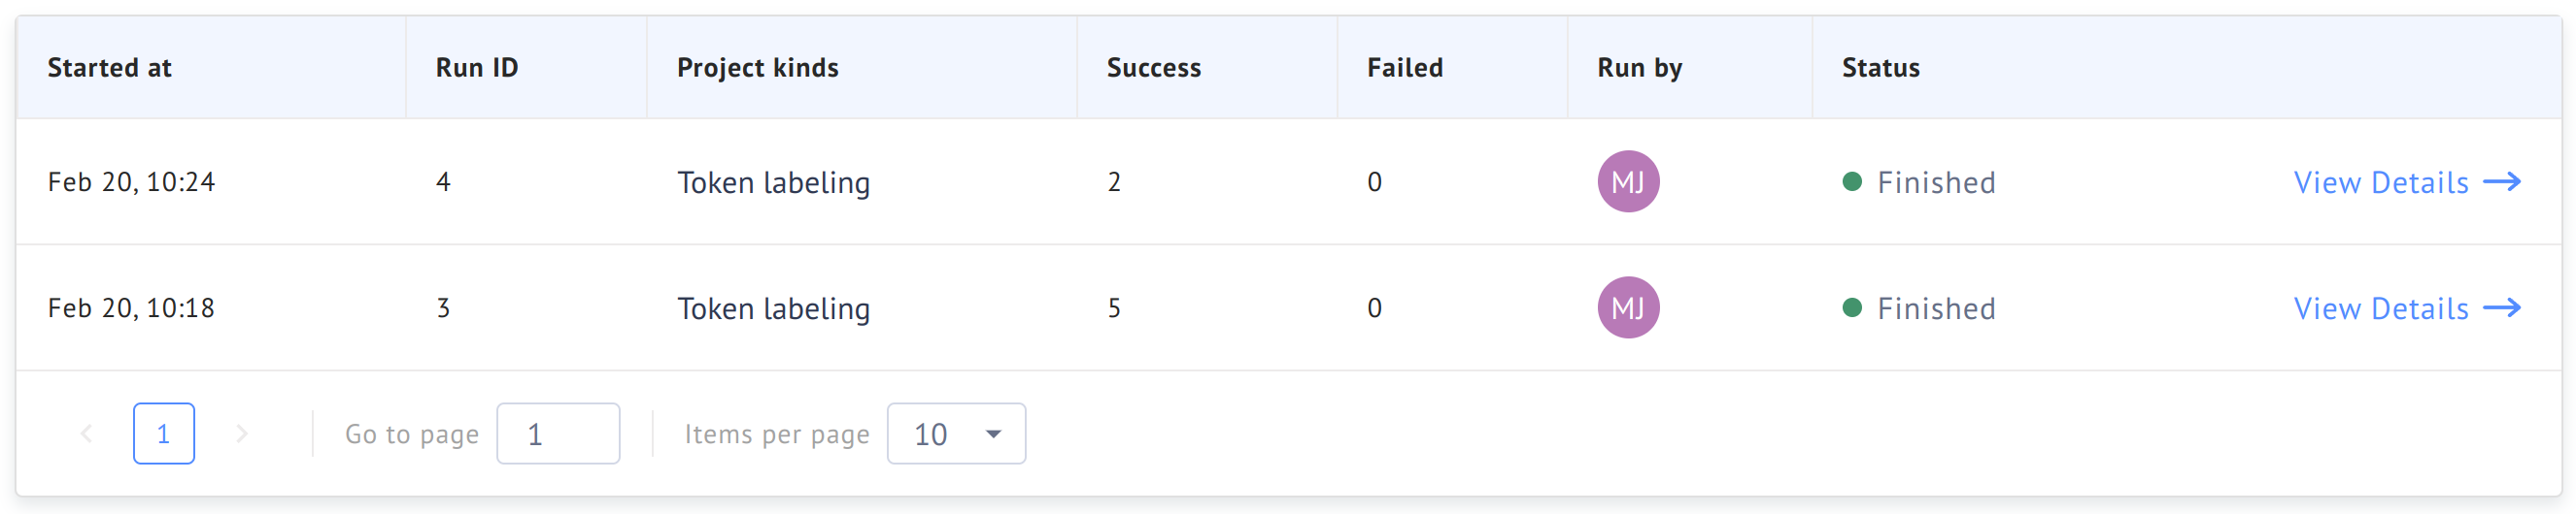The width and height of the screenshot is (2576, 514).
Task: Click the Run ID column header
Action: pos(476,68)
